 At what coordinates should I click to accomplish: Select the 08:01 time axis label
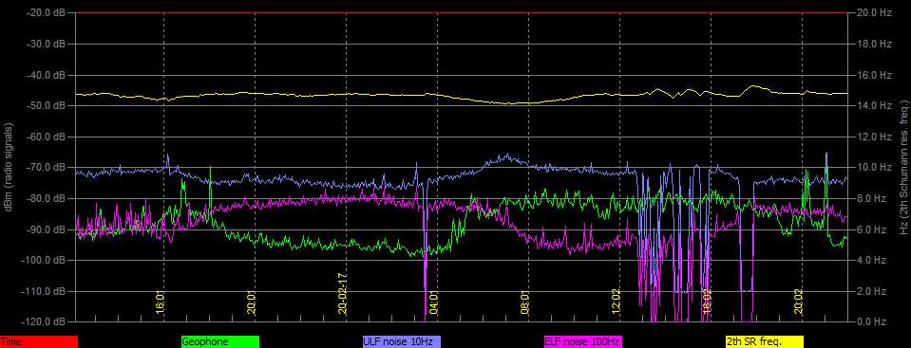pos(524,302)
